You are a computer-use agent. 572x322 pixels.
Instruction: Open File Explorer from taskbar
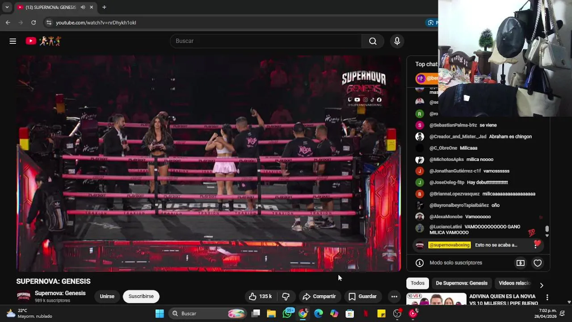pos(271,314)
